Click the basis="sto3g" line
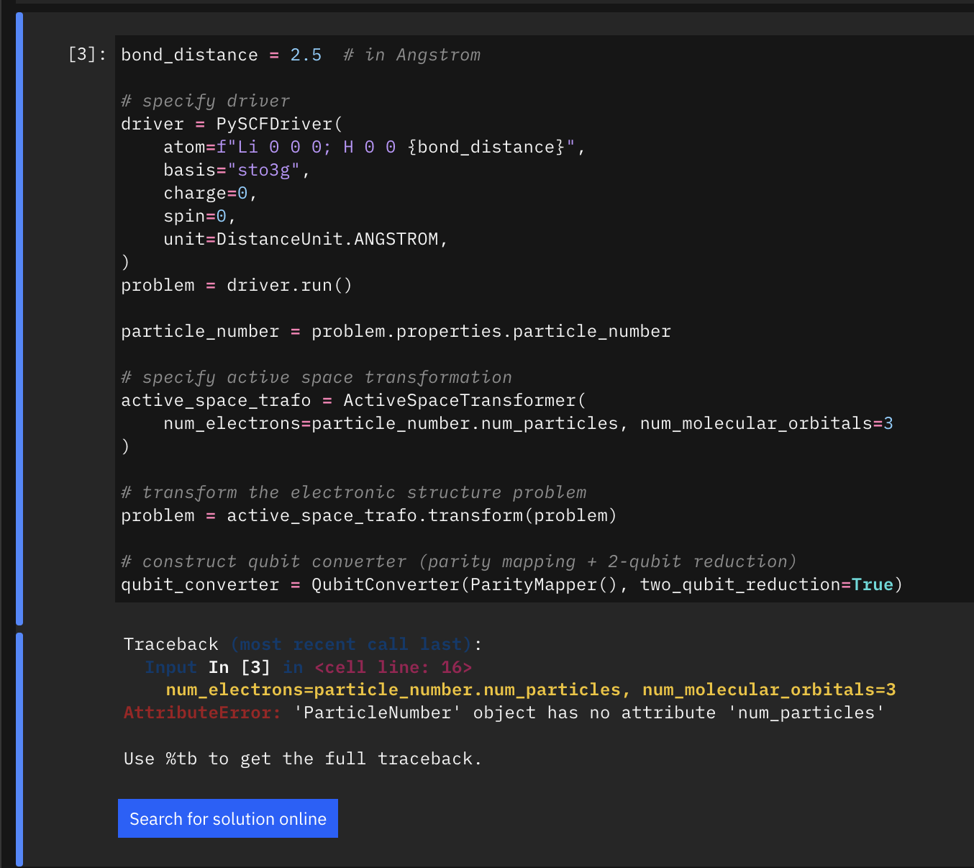Viewport: 974px width, 868px height. click(237, 170)
